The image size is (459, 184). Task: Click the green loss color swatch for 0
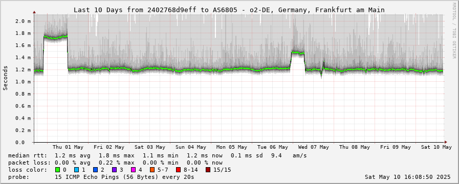(x=57, y=170)
